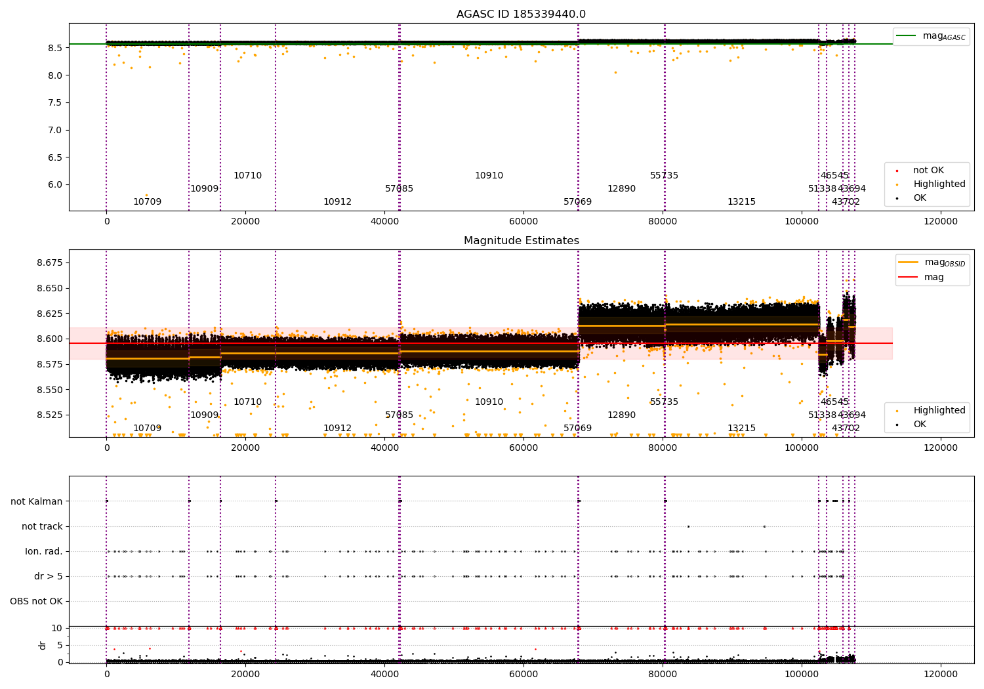Click obsid label 55735 in top plot
The width and height of the screenshot is (984, 689).
click(x=664, y=176)
